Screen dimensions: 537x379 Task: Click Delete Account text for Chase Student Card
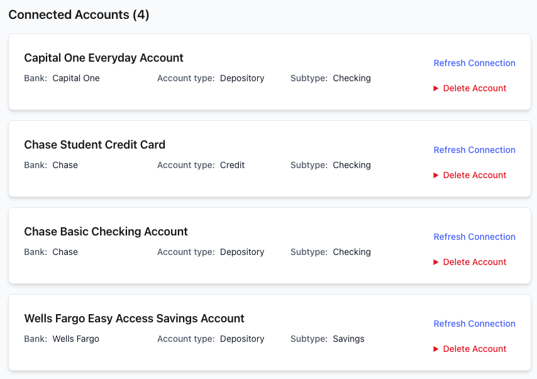click(475, 176)
